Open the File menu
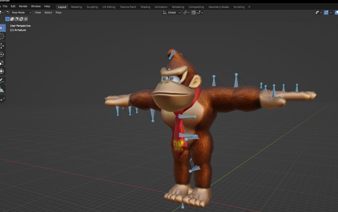The image size is (338, 212). pos(5,6)
